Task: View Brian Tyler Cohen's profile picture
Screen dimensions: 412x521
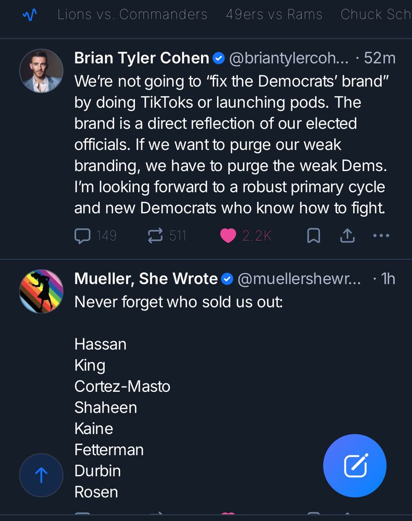Action: coord(41,71)
